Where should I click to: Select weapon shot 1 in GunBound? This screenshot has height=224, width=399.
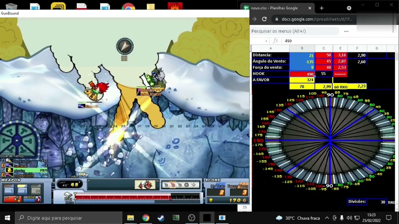click(9, 189)
